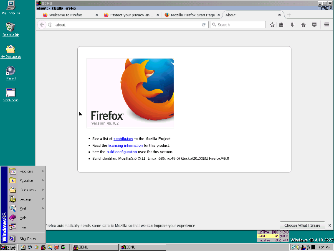Open the Firefox hamburger menu
The height and width of the screenshot is (251, 334).
point(326,25)
